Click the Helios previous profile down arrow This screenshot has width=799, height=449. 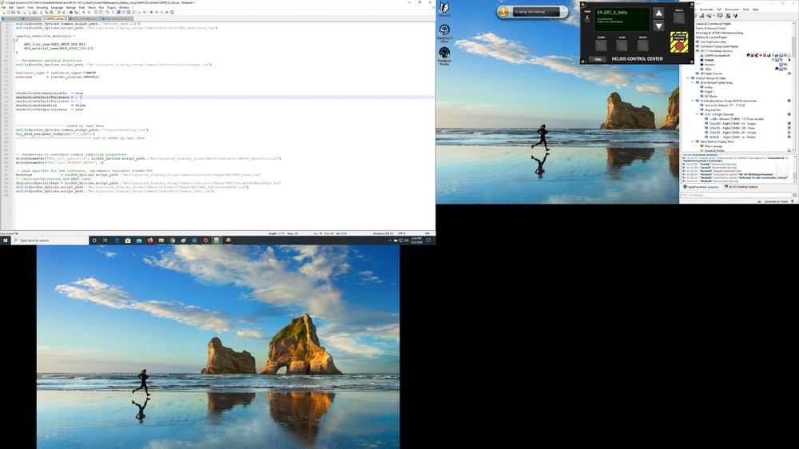(659, 26)
